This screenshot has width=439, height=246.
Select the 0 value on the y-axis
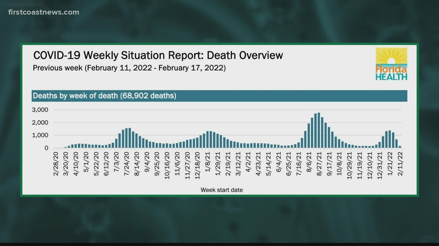46,148
